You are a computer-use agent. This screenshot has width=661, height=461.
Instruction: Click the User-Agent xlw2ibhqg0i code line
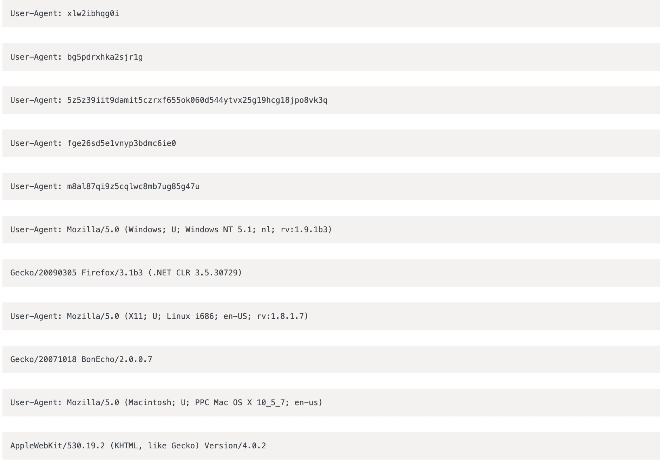point(65,14)
